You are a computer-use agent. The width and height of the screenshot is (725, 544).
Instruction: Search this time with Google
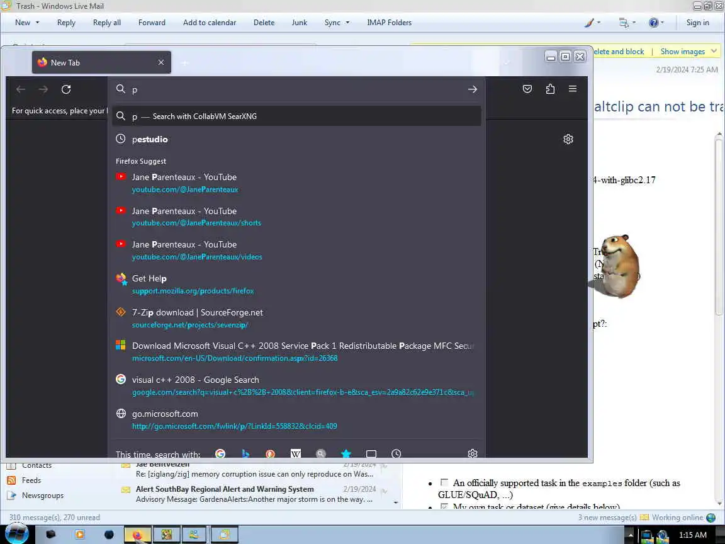click(220, 453)
